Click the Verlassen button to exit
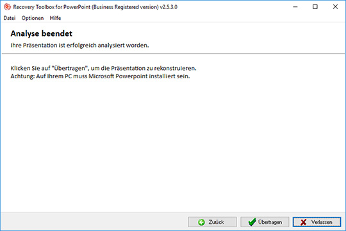This screenshot has height=231, width=346. tap(317, 222)
